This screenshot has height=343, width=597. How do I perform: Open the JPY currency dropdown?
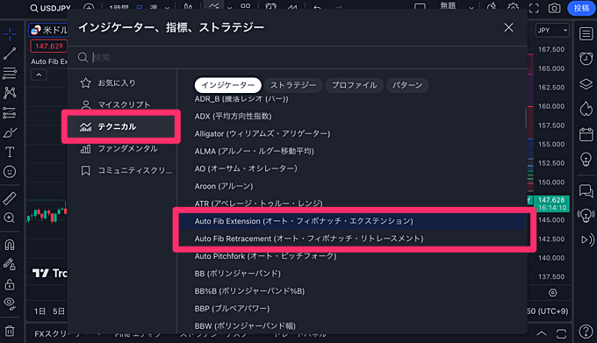(552, 30)
